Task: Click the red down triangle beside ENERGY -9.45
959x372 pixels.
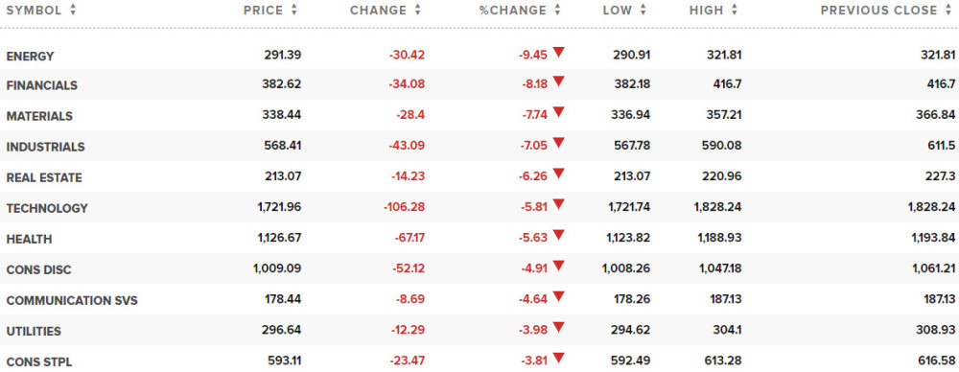Action: click(x=558, y=52)
